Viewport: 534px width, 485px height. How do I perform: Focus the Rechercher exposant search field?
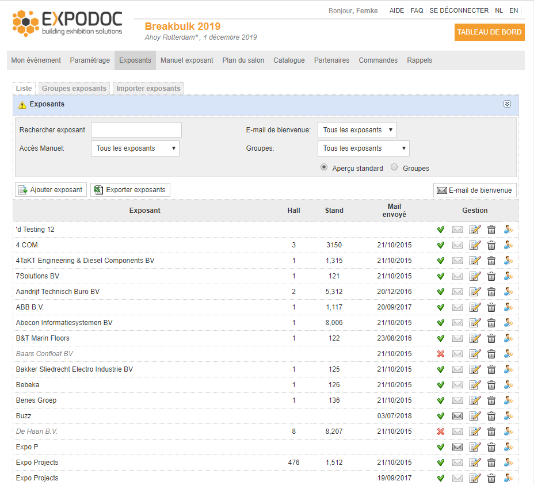(x=136, y=130)
